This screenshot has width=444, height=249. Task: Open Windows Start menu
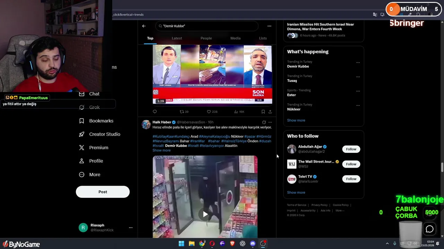pyautogui.click(x=181, y=243)
